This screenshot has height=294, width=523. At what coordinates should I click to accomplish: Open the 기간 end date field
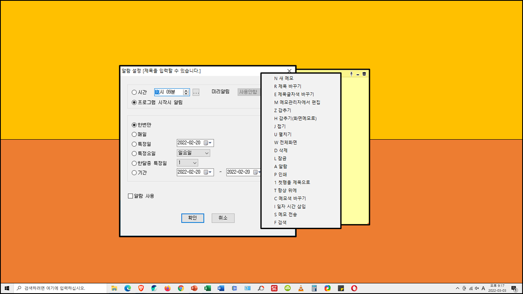(x=243, y=172)
